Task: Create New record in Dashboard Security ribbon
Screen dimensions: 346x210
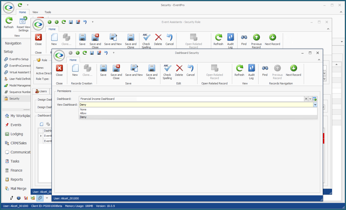Action: pos(75,70)
